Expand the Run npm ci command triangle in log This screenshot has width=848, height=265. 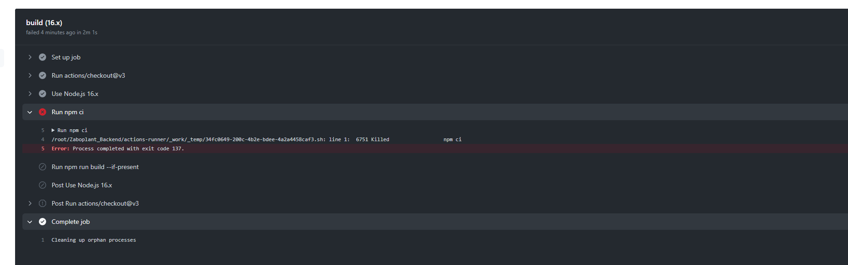pyautogui.click(x=53, y=130)
